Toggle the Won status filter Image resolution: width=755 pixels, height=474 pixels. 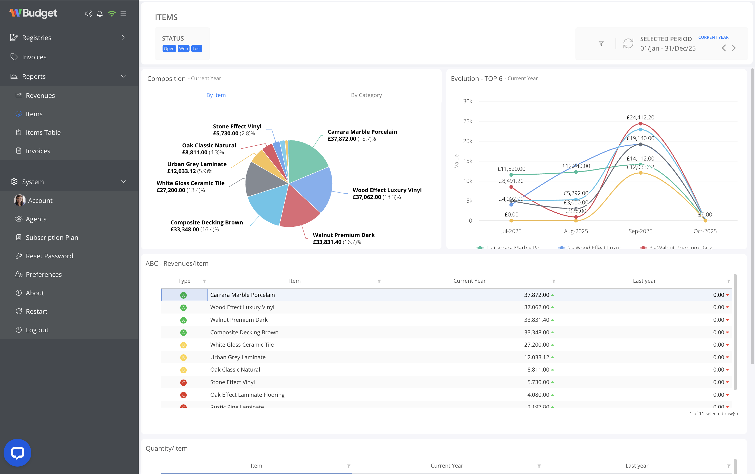183,49
